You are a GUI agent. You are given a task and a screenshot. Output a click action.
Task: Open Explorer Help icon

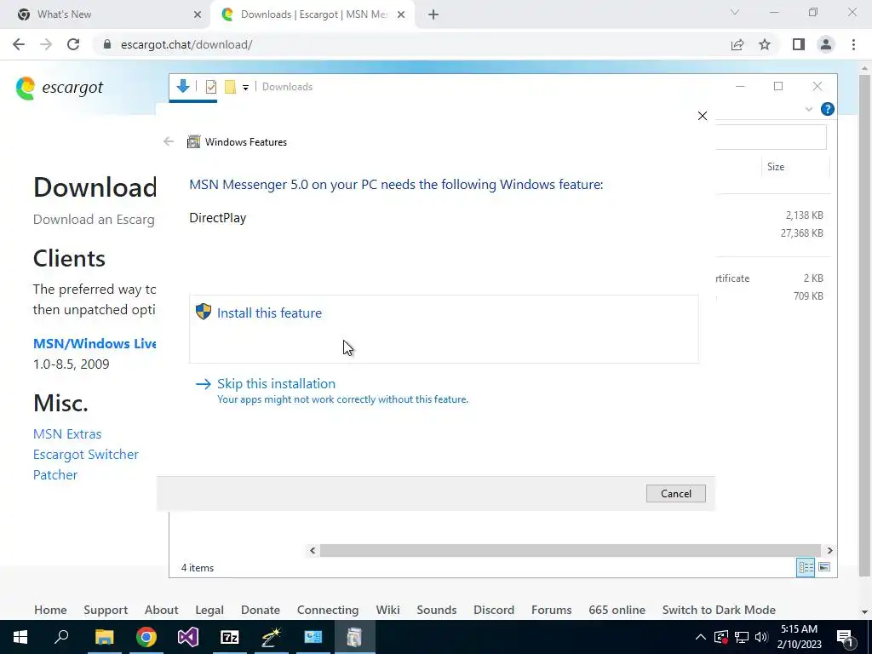tap(827, 109)
